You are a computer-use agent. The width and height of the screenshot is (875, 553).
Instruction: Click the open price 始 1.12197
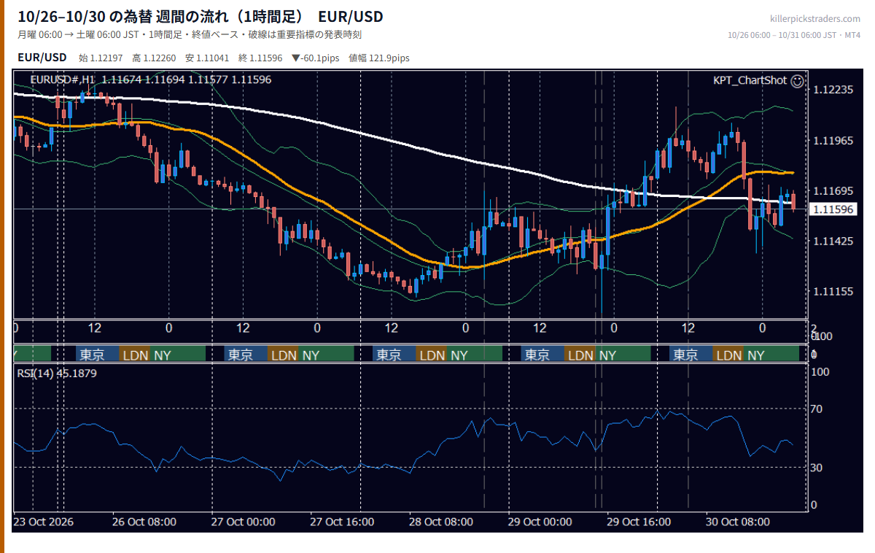(101, 58)
